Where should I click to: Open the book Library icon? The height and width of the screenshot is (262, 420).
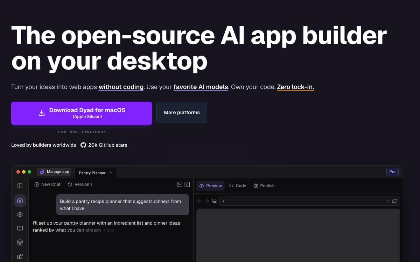click(20, 228)
